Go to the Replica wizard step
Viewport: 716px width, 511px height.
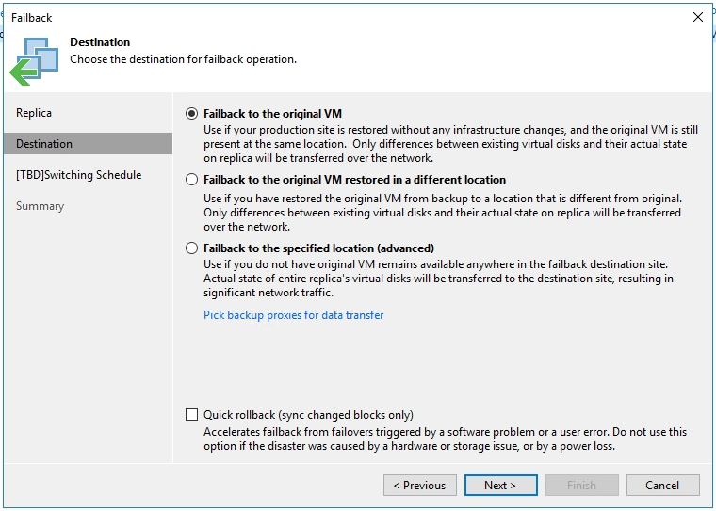point(34,113)
